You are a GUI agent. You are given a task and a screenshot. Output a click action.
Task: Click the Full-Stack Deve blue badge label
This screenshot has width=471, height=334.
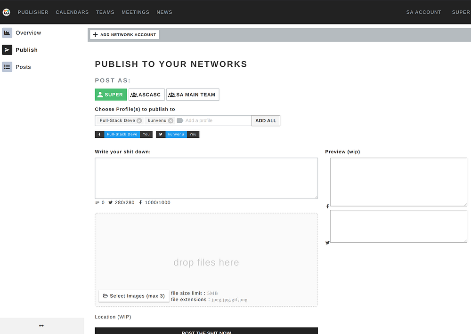(x=122, y=134)
